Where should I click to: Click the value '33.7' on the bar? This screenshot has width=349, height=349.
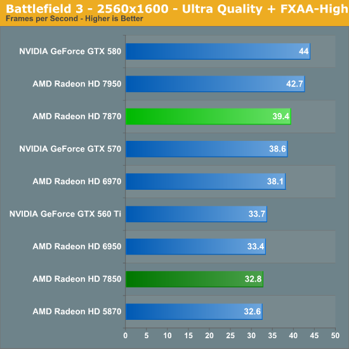pos(256,214)
